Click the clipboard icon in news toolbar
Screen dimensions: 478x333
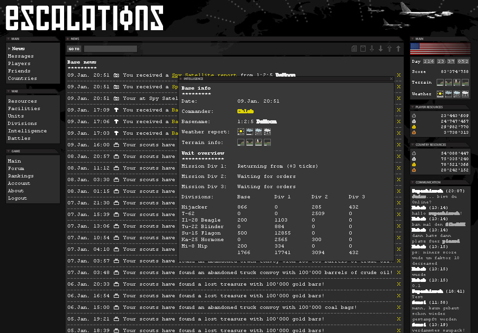363,49
